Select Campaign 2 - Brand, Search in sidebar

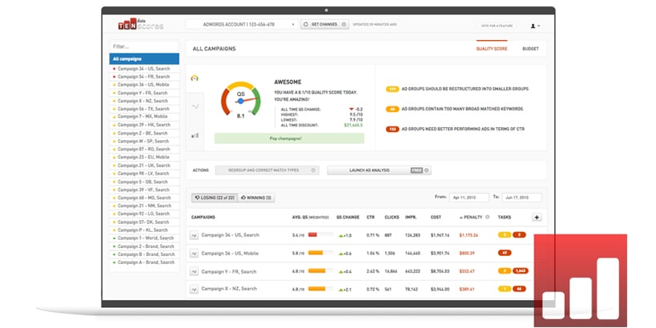144,246
